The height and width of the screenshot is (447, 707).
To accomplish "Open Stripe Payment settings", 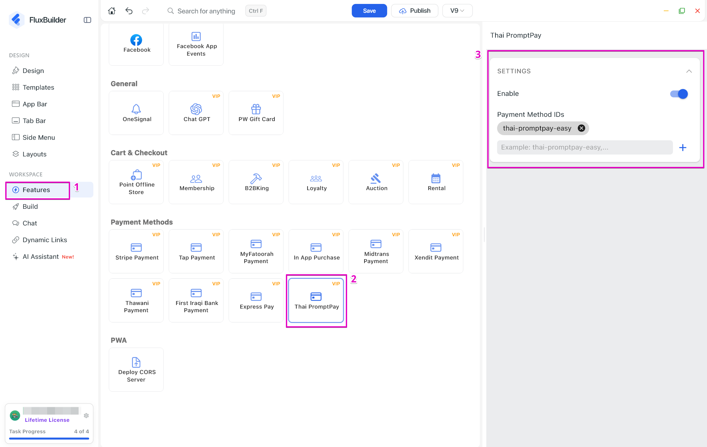I will coord(136,251).
